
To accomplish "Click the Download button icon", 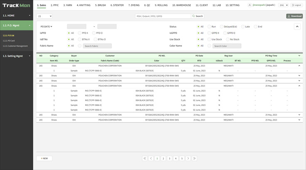I will (x=289, y=16).
